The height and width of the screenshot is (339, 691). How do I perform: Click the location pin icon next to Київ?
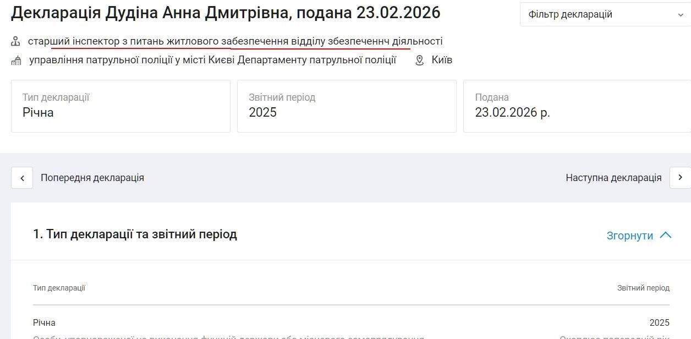tap(419, 59)
